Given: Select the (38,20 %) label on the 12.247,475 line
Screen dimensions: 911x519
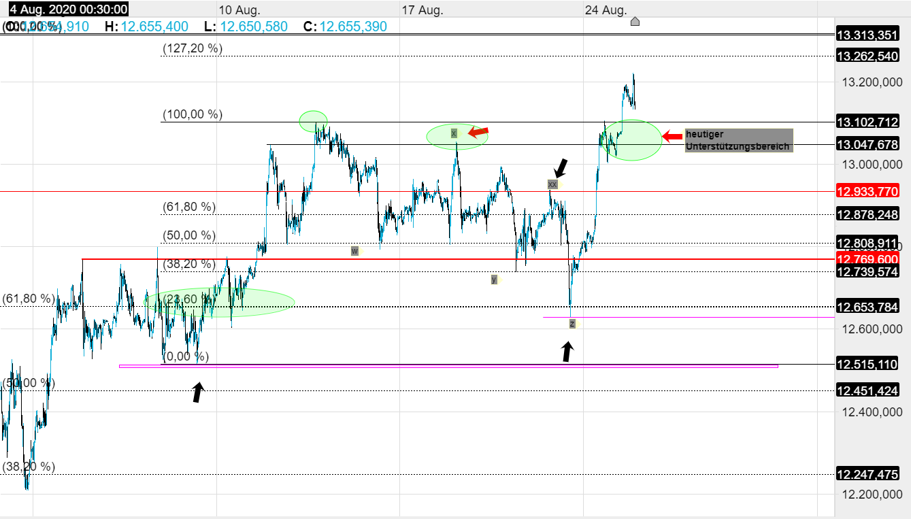Looking at the screenshot, I should pos(28,467).
